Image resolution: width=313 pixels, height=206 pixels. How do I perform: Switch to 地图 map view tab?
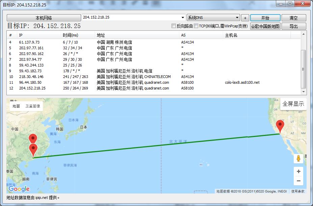pyautogui.click(x=16, y=106)
